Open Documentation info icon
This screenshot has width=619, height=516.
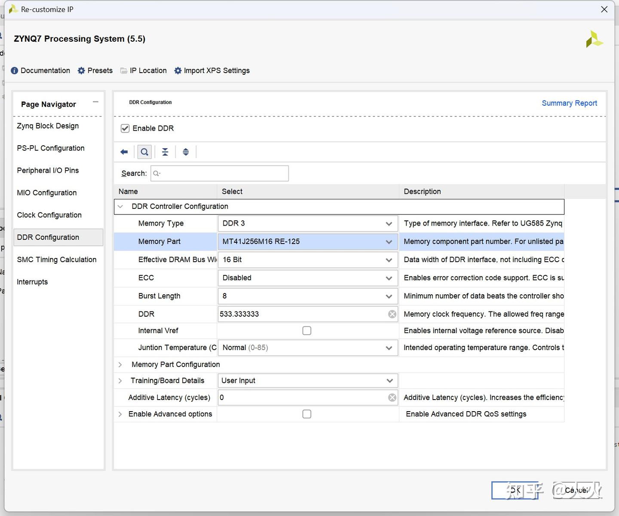click(15, 70)
